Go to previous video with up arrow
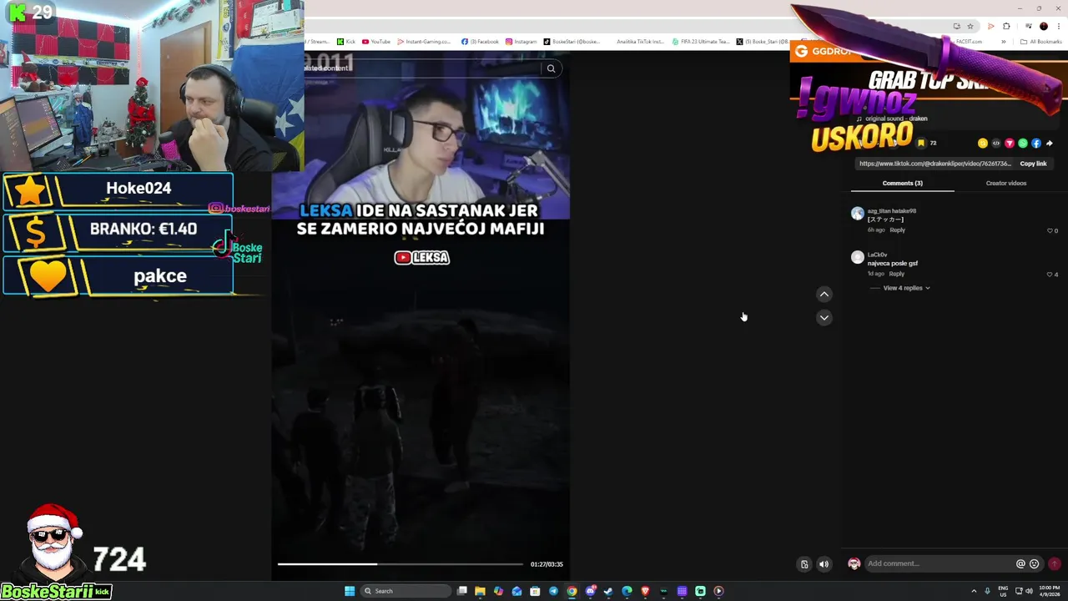 pyautogui.click(x=824, y=294)
